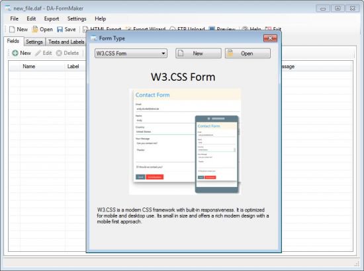
Task: Maximize the DA-FormMaker window
Action: [338, 9]
